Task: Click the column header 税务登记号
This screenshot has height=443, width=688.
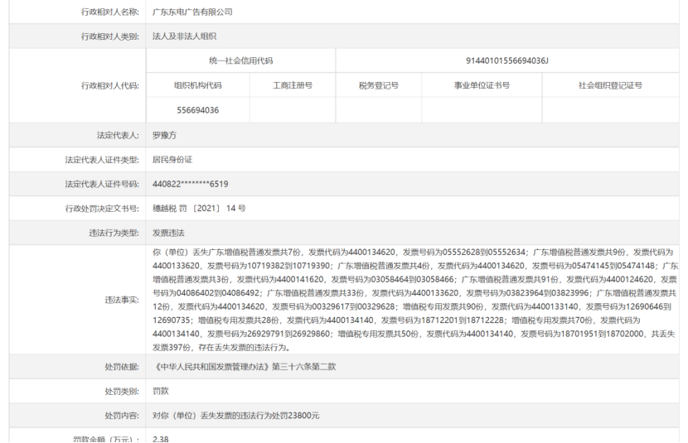Action: [x=379, y=85]
